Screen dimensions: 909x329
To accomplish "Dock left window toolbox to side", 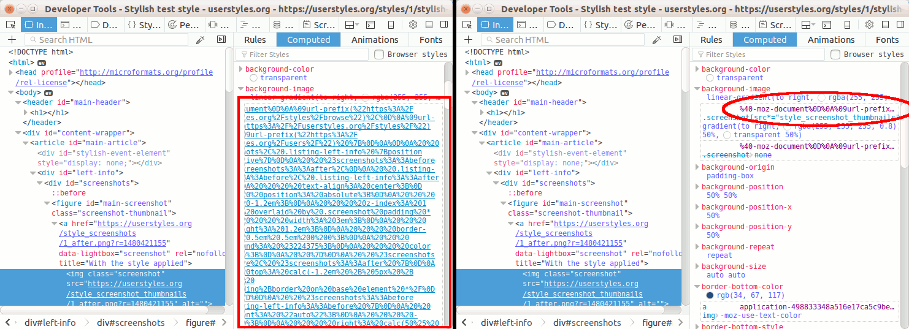I will (x=445, y=25).
